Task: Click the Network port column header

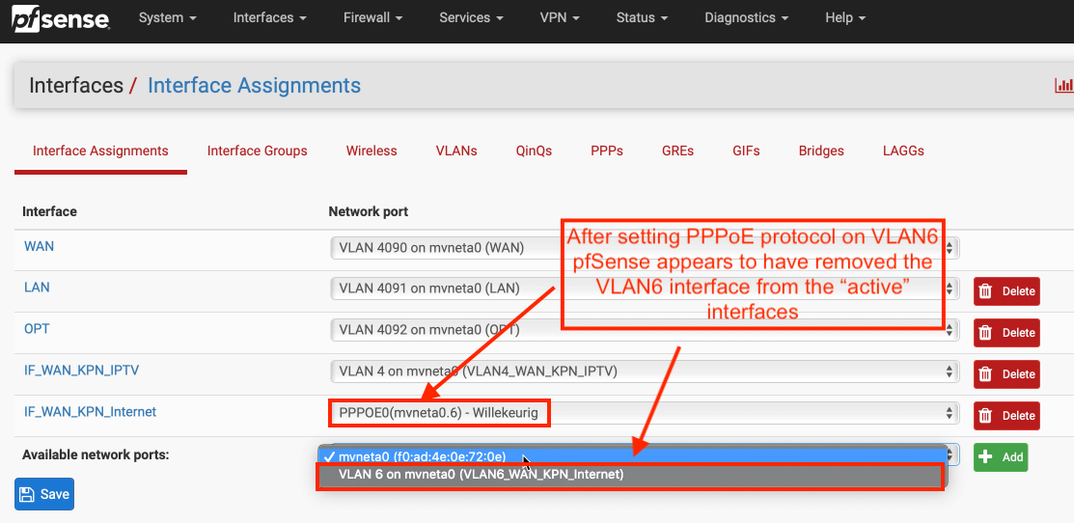Action: 369,211
